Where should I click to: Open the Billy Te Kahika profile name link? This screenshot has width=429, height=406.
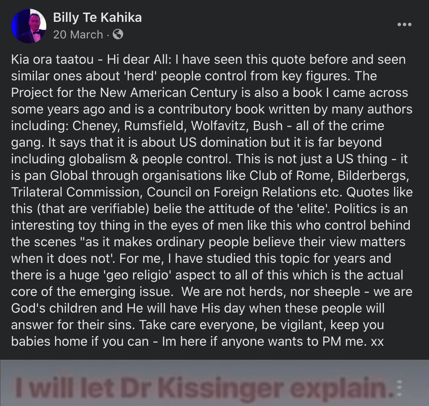(97, 17)
